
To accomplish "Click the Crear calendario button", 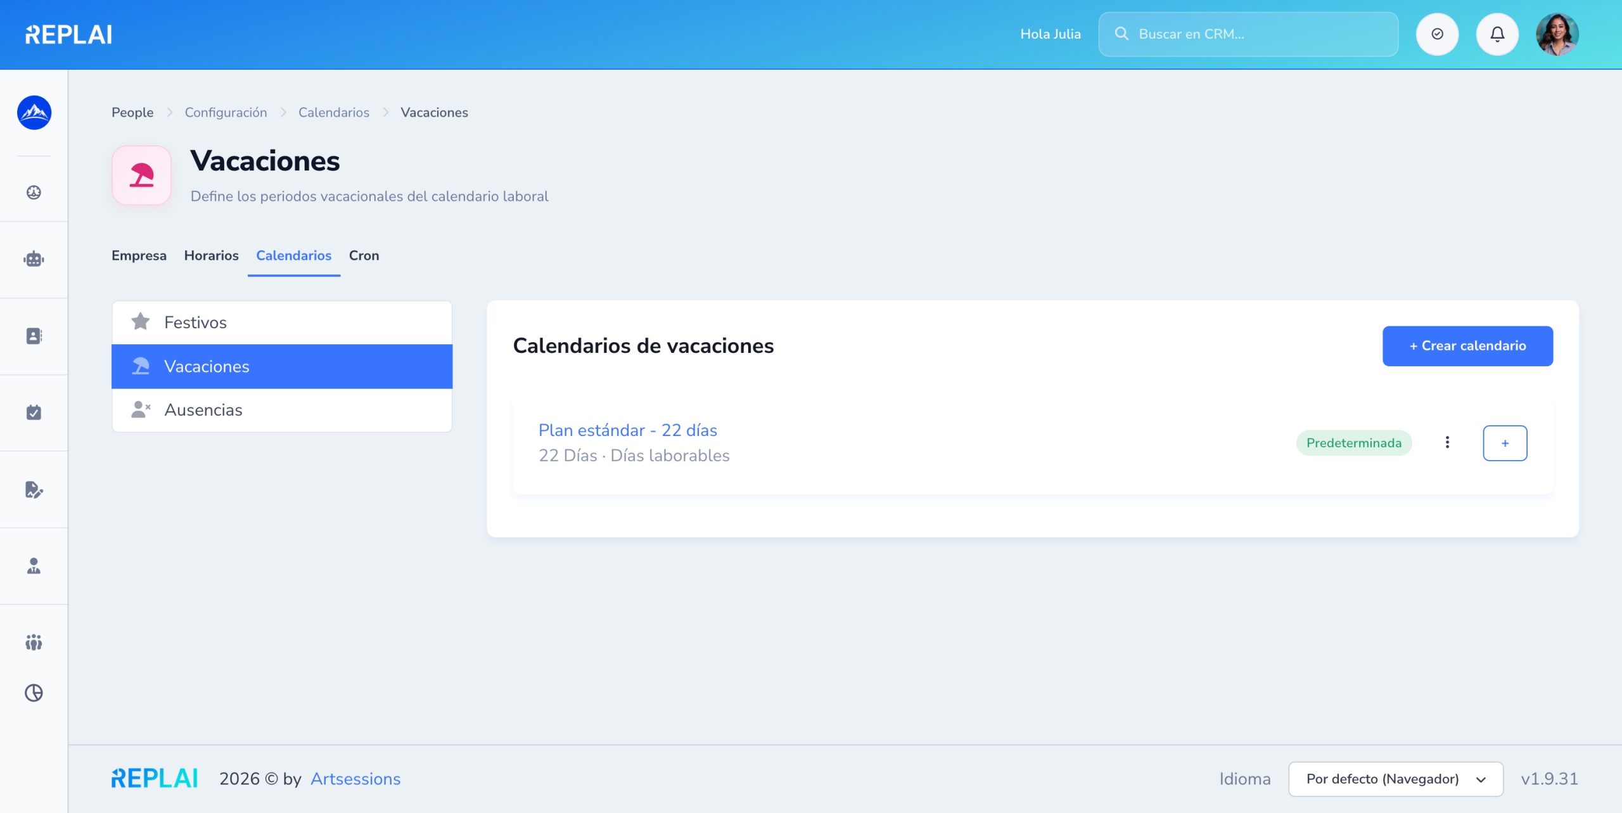I will point(1467,346).
